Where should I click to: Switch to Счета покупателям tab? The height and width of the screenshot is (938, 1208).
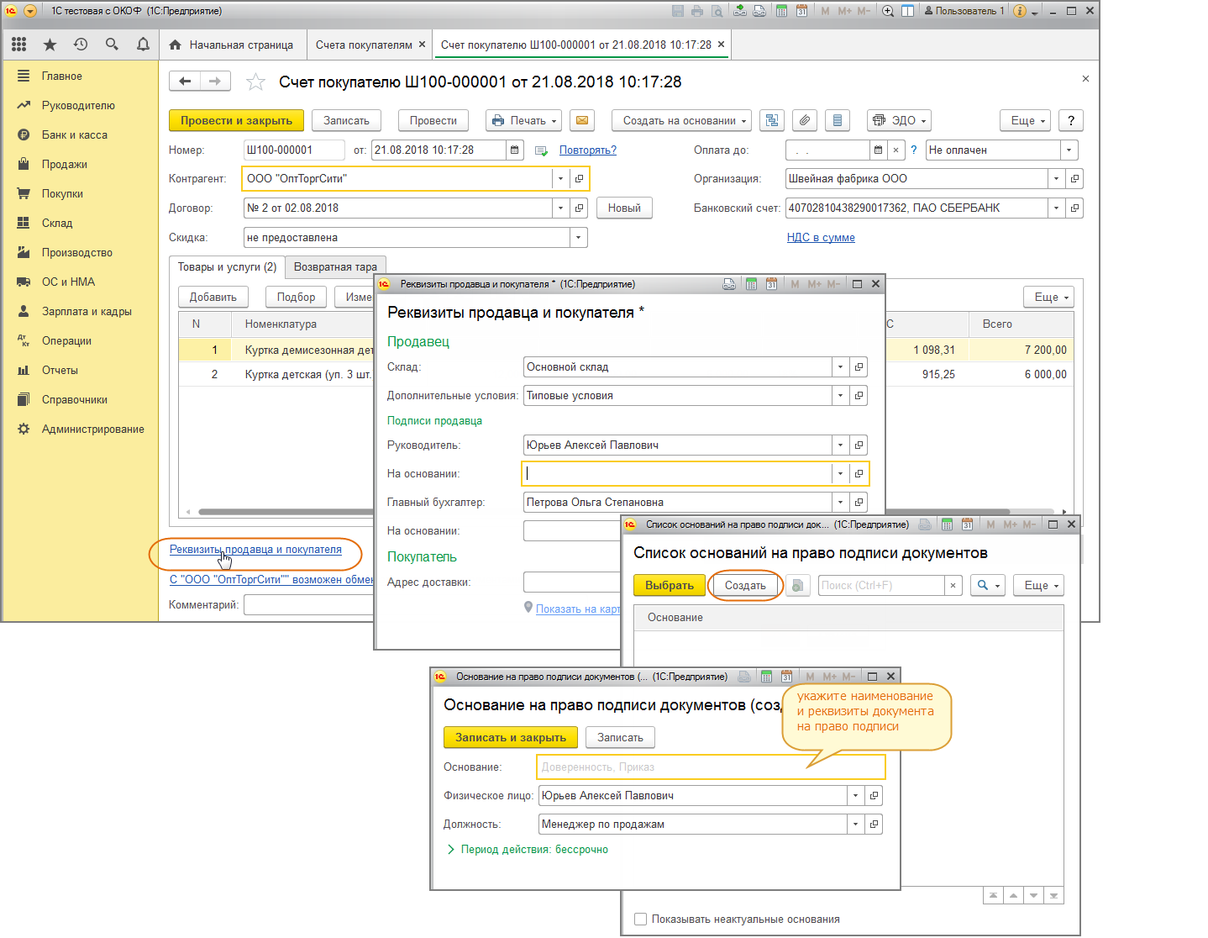[x=364, y=45]
